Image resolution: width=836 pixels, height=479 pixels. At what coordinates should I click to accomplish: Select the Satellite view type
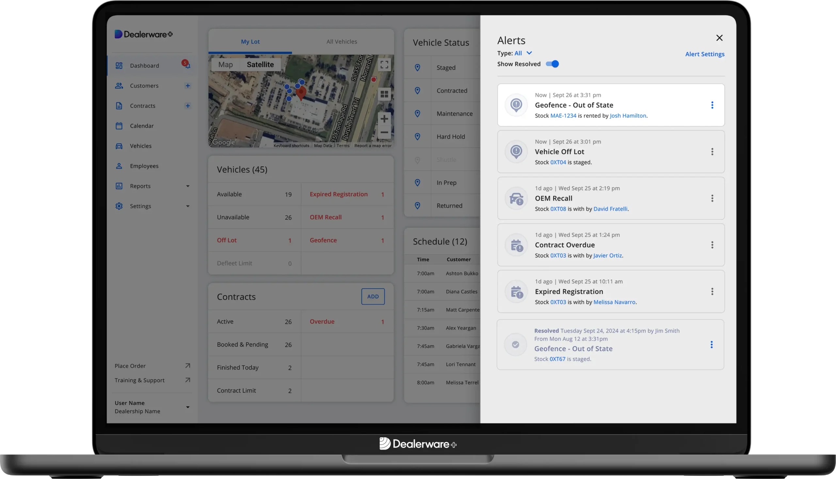[260, 64]
